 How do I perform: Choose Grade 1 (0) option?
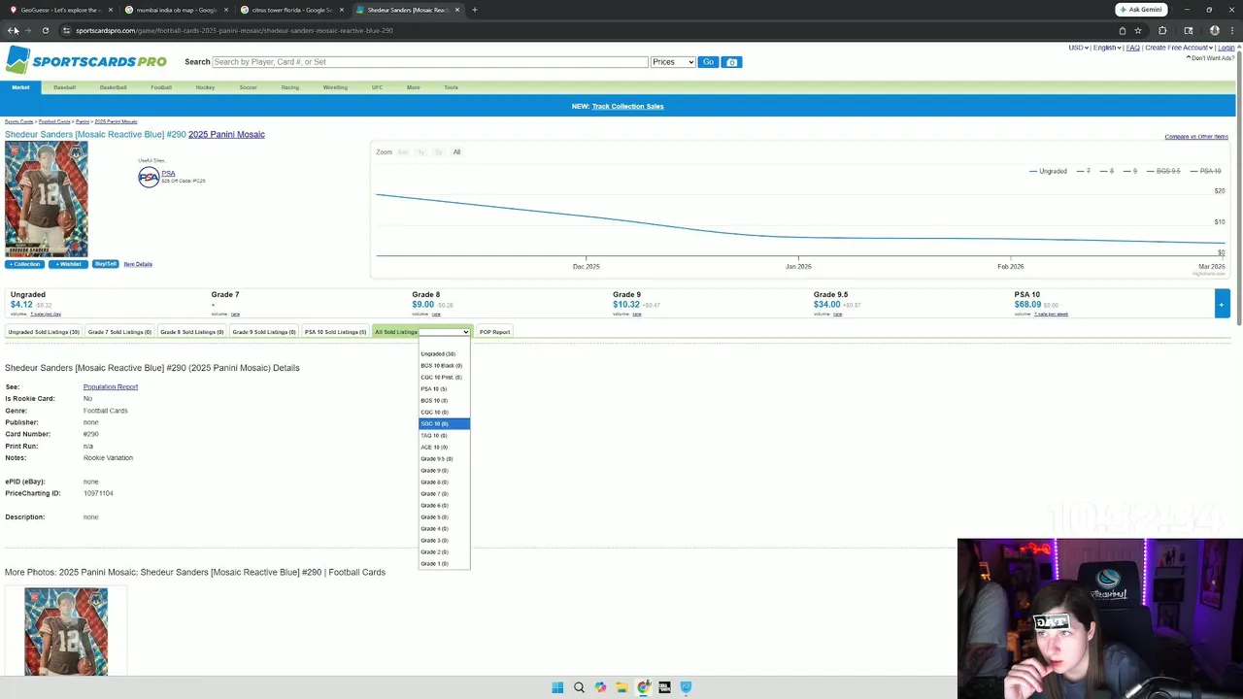[x=444, y=564]
